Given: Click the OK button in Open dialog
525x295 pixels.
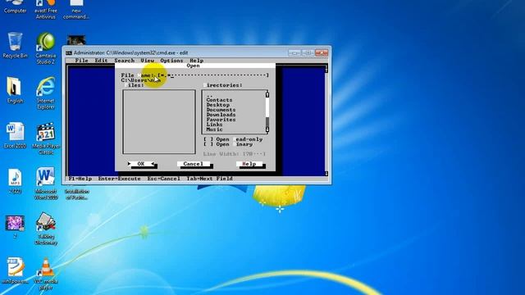Looking at the screenshot, I should point(141,164).
